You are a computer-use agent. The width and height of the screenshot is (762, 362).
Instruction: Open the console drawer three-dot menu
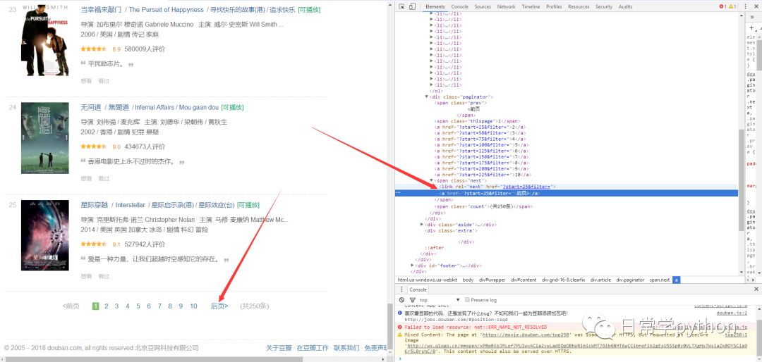click(x=400, y=289)
